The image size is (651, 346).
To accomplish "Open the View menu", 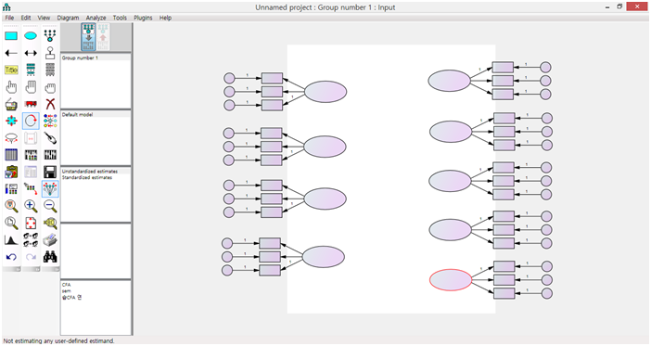I will click(x=44, y=18).
